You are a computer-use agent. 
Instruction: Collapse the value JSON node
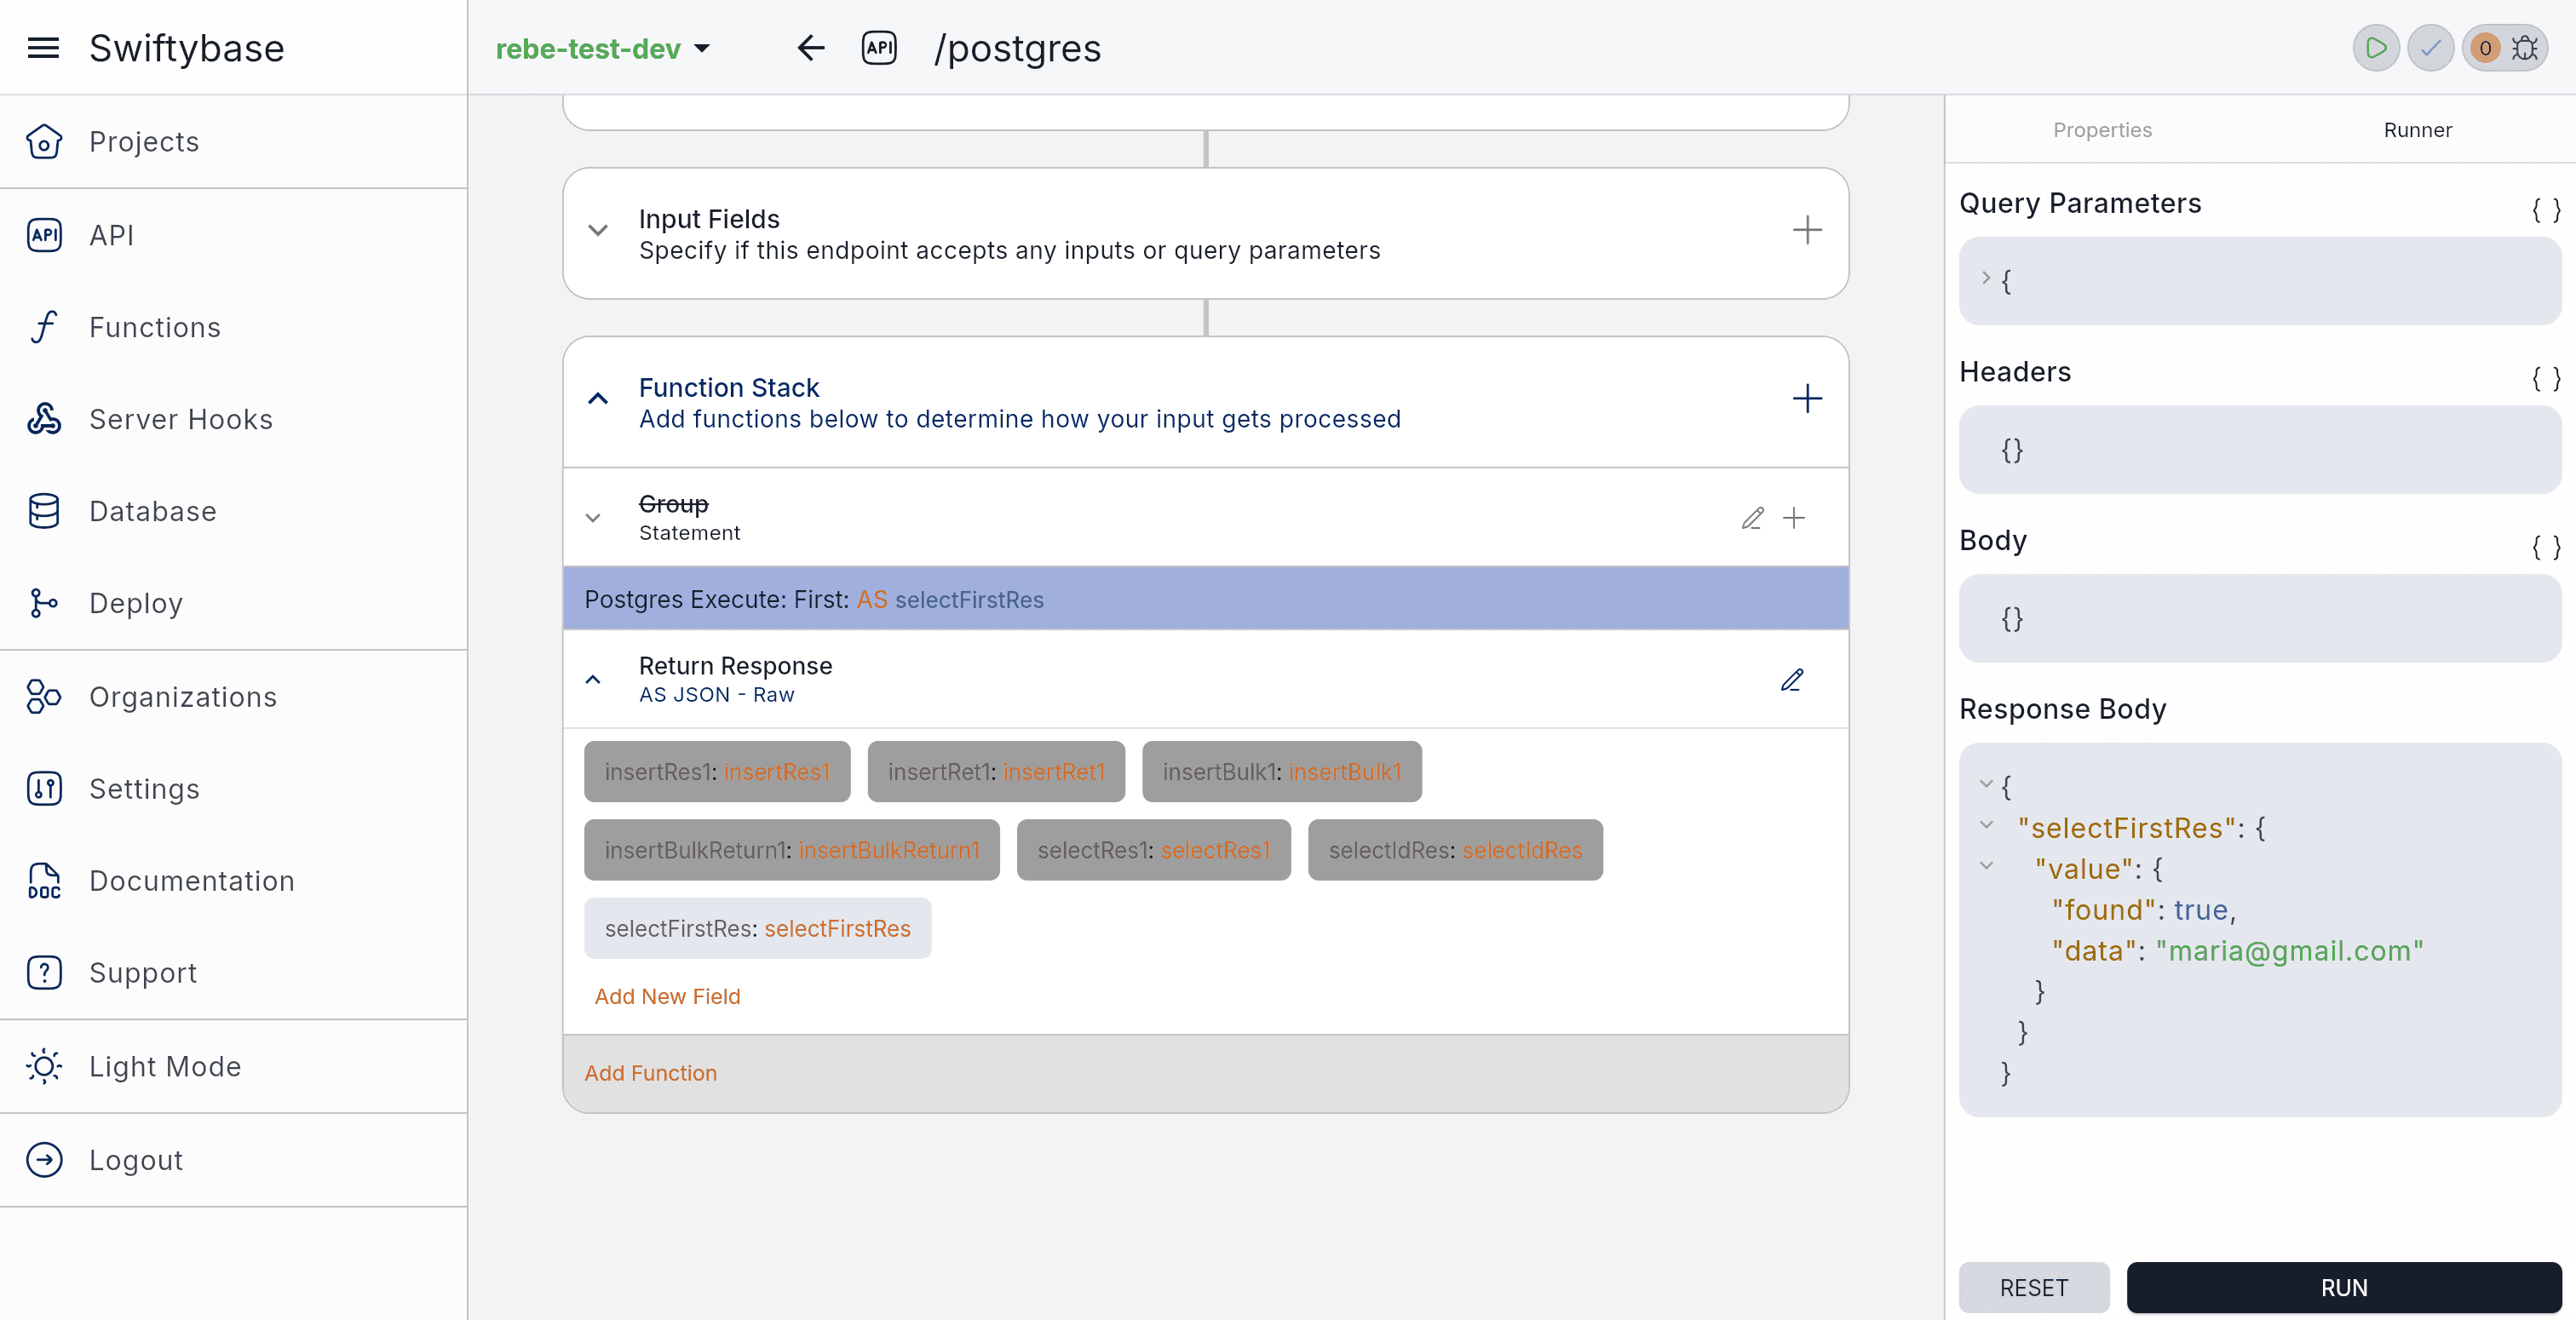click(1986, 866)
